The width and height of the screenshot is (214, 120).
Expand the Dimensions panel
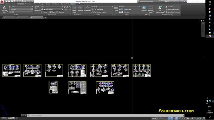tap(52, 15)
